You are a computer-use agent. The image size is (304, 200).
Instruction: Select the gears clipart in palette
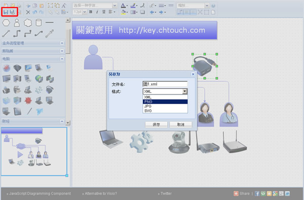39,90
